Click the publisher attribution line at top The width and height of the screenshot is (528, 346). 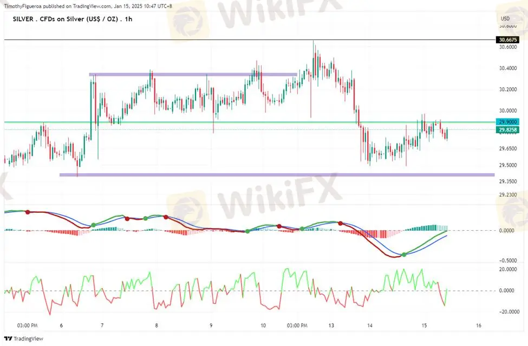[x=88, y=6]
